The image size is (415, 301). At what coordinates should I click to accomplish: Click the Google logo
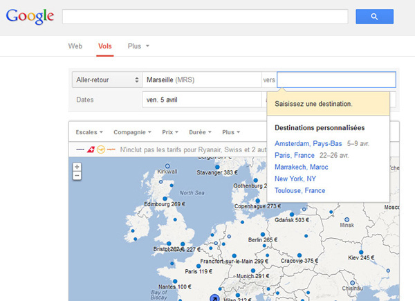tap(30, 17)
